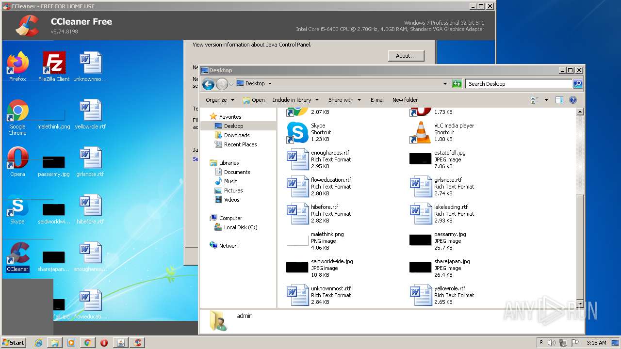Switch to Java Control Panel taskbar button
Image resolution: width=621 pixels, height=349 pixels.
pos(121,343)
